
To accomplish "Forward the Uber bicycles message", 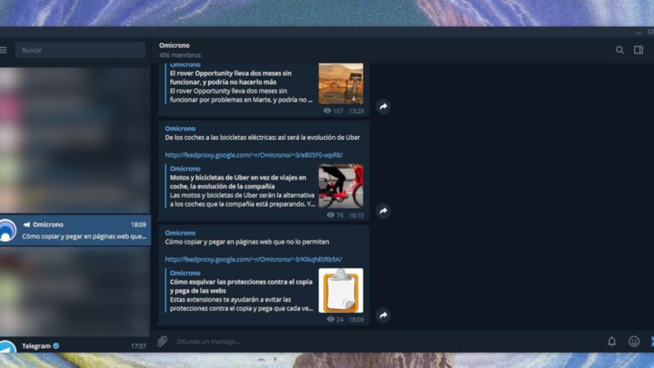I will point(383,210).
